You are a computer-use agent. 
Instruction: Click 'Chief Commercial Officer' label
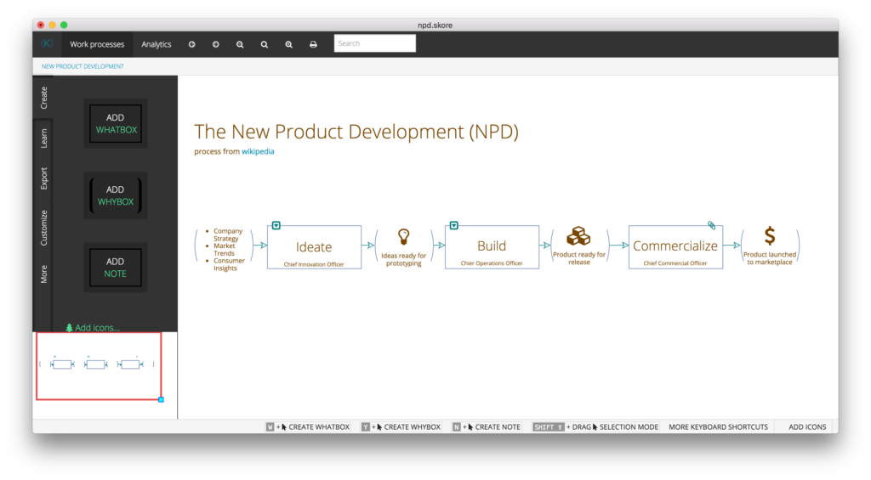point(675,263)
